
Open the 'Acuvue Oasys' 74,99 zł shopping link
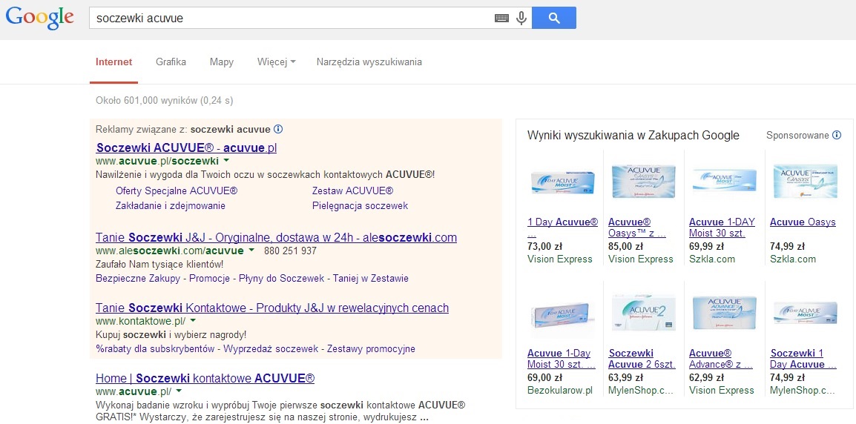click(x=803, y=222)
